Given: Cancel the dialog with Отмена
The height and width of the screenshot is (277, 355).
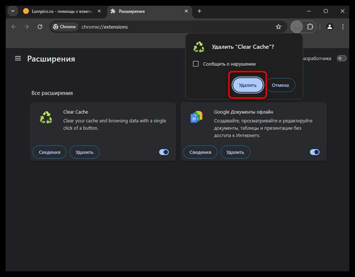Looking at the screenshot, I should [280, 85].
